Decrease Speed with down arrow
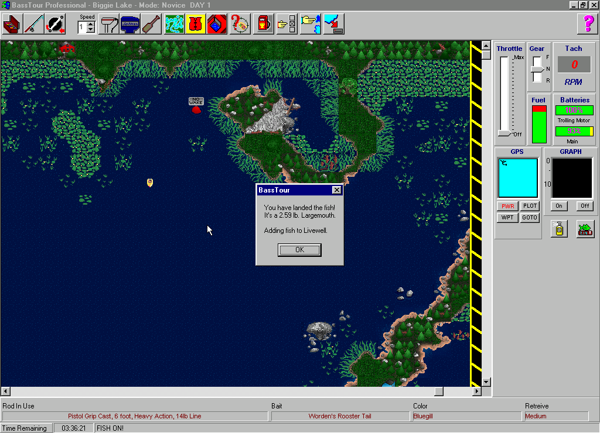 [x=91, y=30]
